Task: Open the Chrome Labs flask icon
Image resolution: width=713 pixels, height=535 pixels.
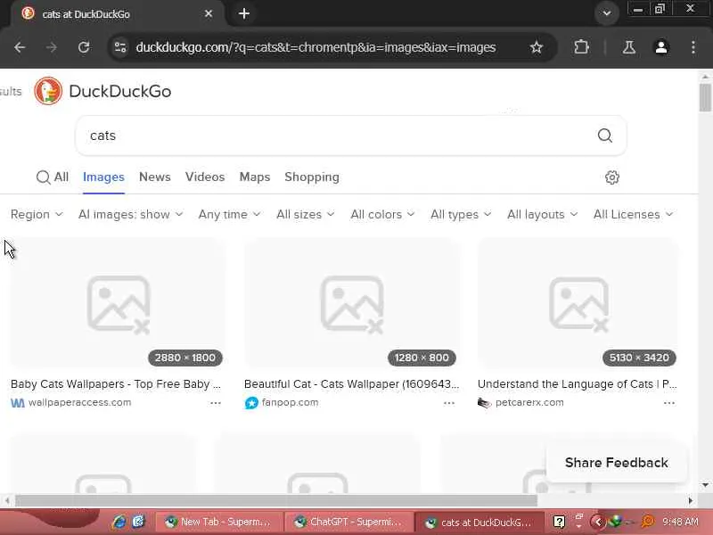Action: 629,47
